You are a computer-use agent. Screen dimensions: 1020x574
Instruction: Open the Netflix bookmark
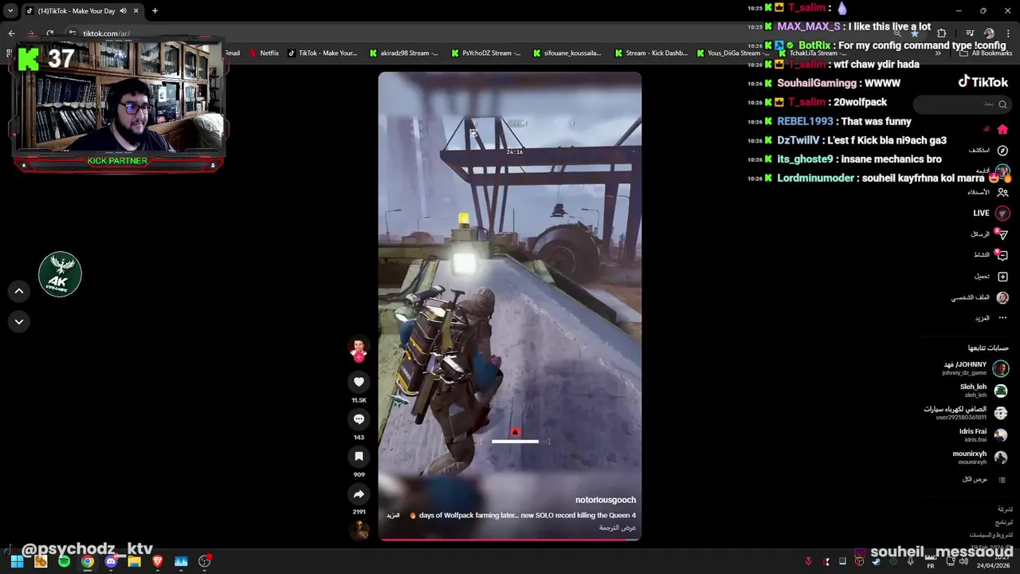265,53
